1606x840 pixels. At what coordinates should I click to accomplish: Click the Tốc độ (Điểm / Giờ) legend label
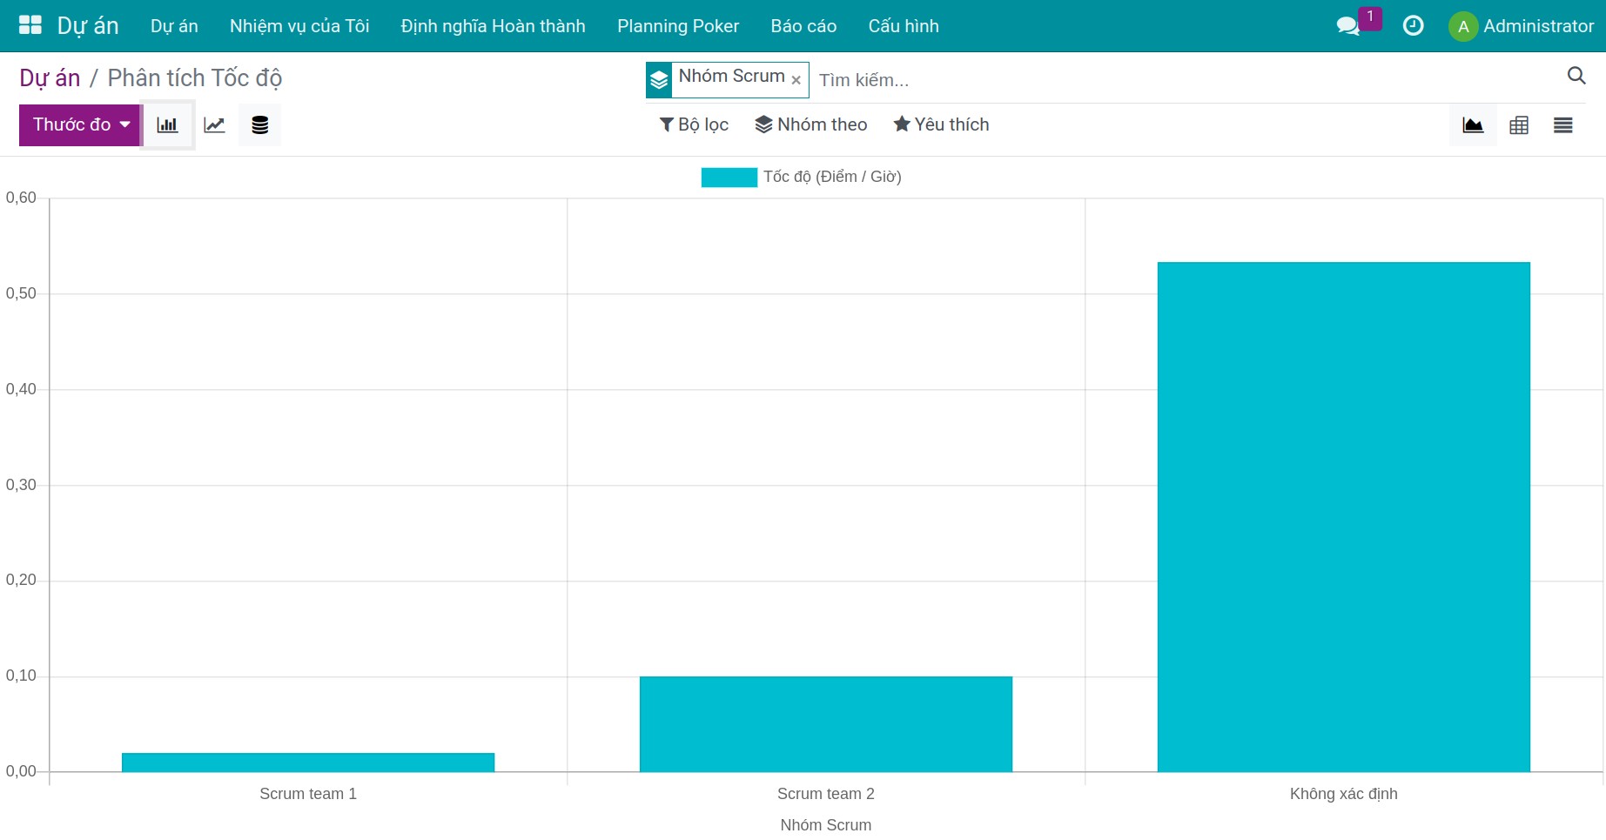pyautogui.click(x=832, y=177)
